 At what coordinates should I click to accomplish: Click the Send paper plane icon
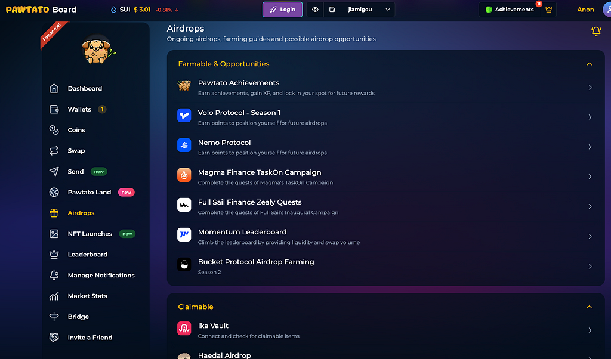click(54, 171)
